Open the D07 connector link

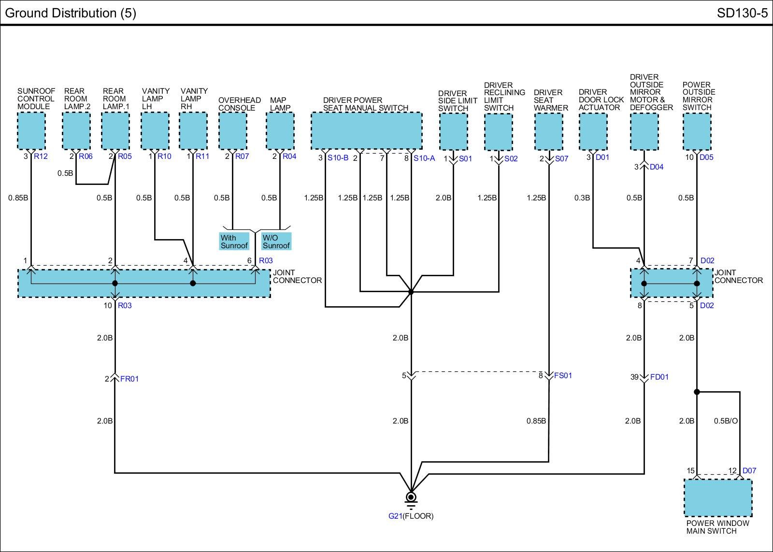pyautogui.click(x=749, y=470)
